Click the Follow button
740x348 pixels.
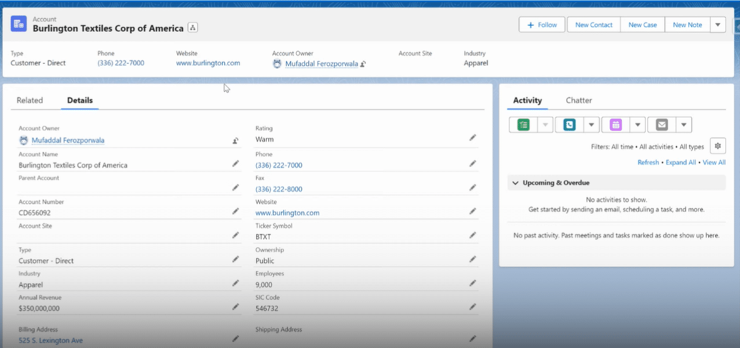542,25
